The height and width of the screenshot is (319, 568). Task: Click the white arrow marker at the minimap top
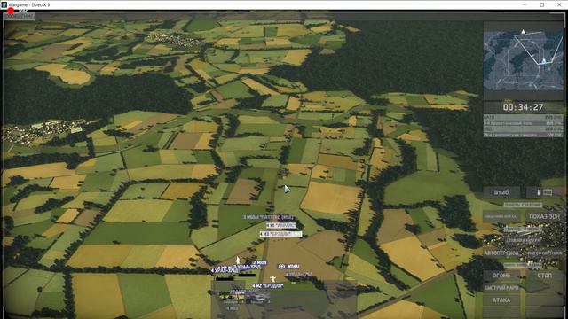coord(523,32)
